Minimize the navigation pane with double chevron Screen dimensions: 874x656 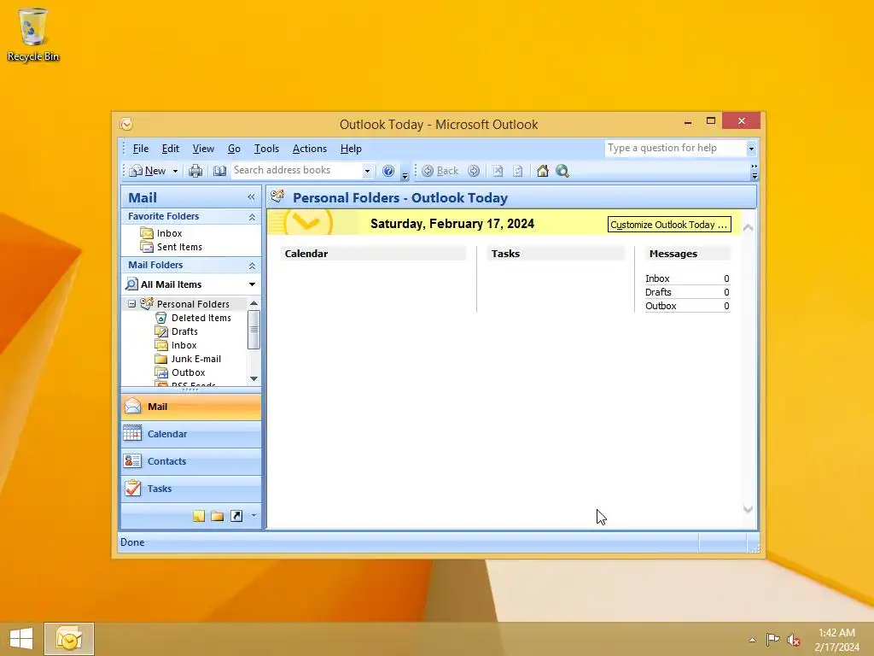pyautogui.click(x=251, y=197)
